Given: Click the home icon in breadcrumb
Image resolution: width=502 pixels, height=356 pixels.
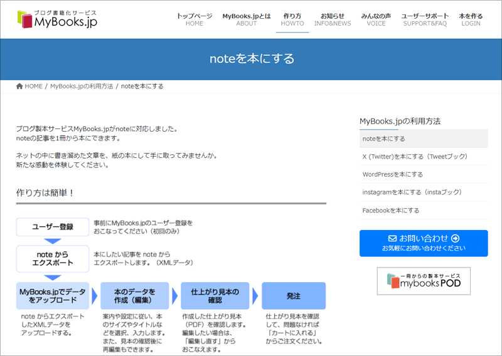Looking at the screenshot, I should coord(19,86).
